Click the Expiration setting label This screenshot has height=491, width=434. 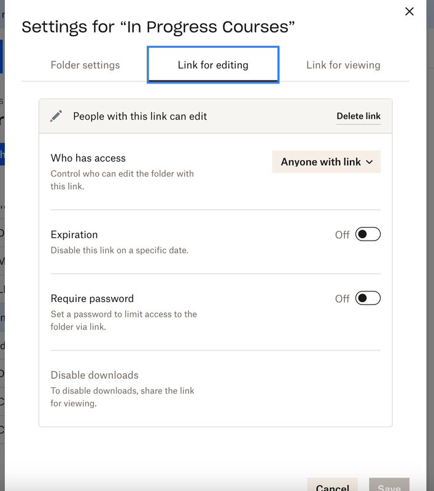coord(74,234)
